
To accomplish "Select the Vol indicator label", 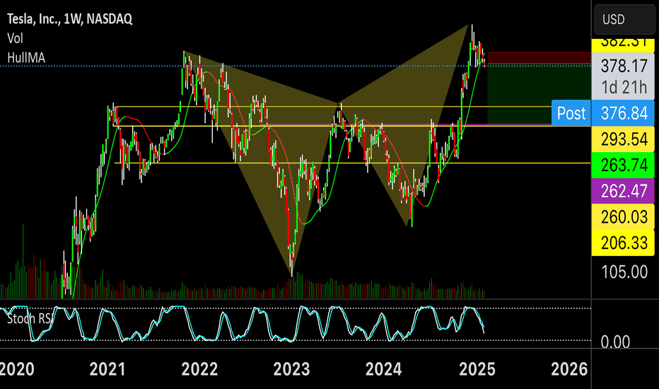I will pos(15,39).
